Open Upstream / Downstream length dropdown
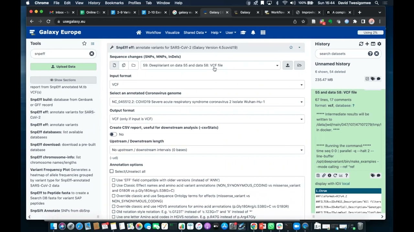 [207, 150]
